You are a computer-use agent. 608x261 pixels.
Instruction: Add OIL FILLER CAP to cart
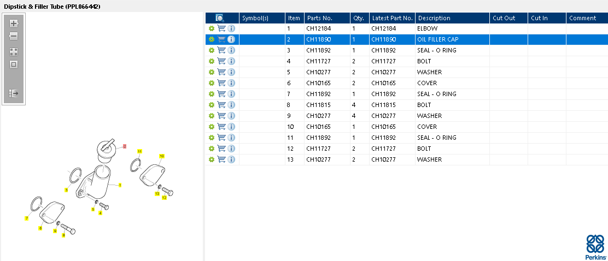click(221, 39)
